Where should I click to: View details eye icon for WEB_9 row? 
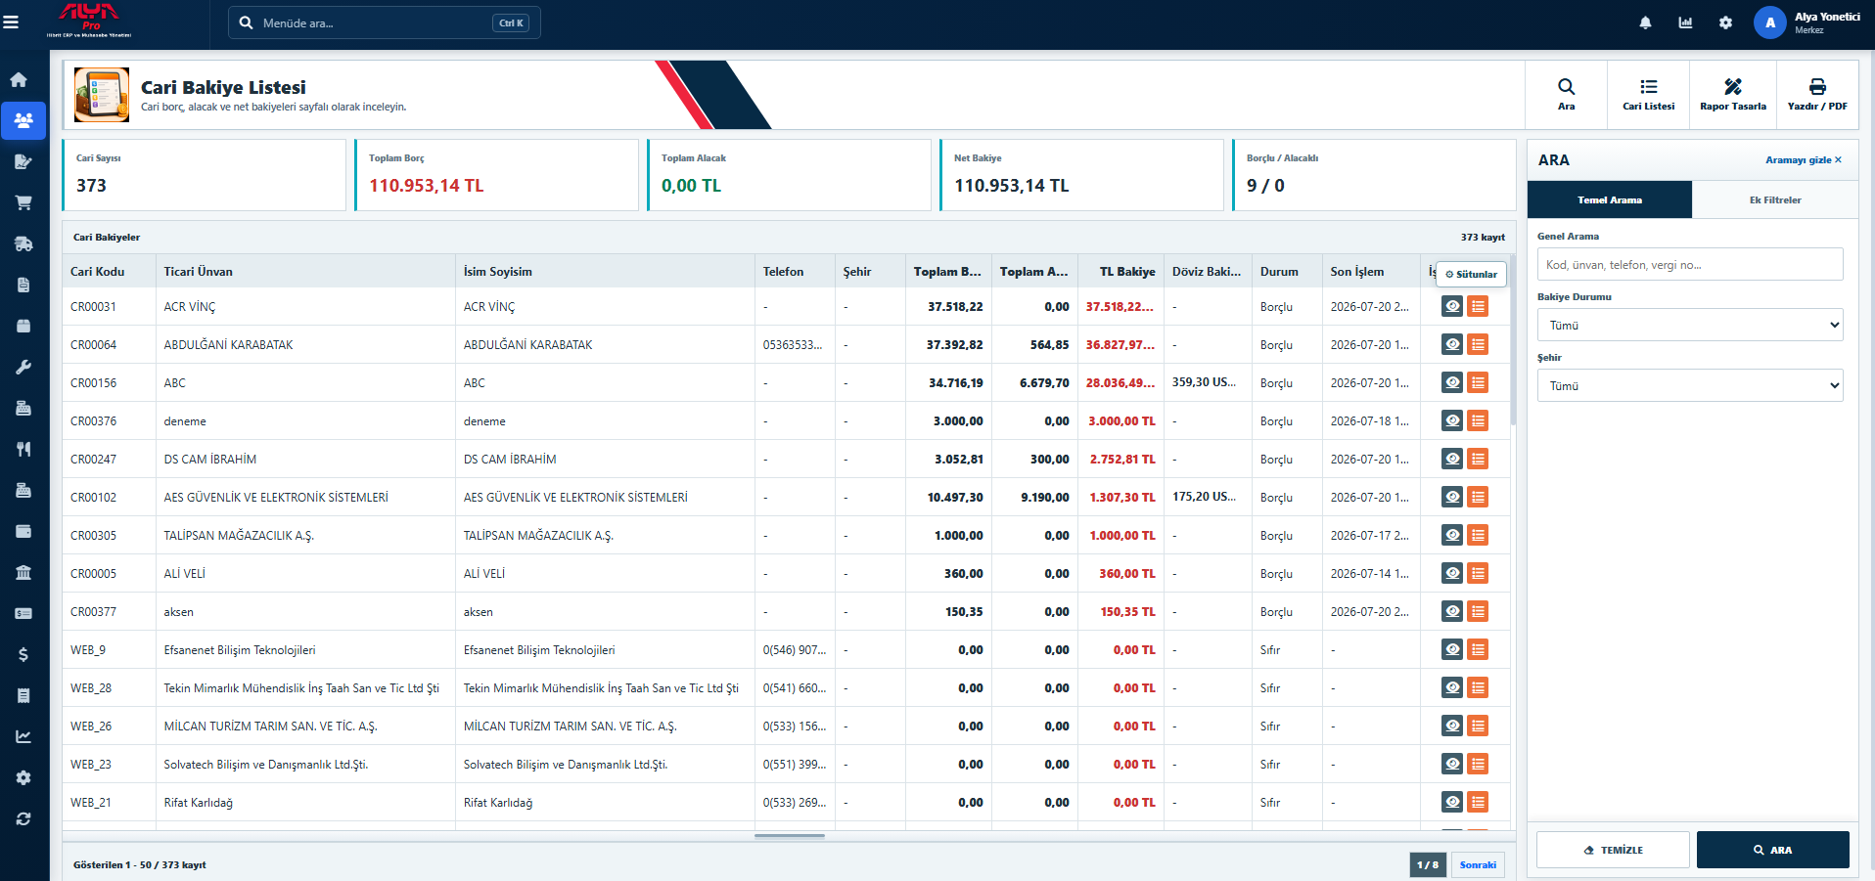(x=1452, y=649)
